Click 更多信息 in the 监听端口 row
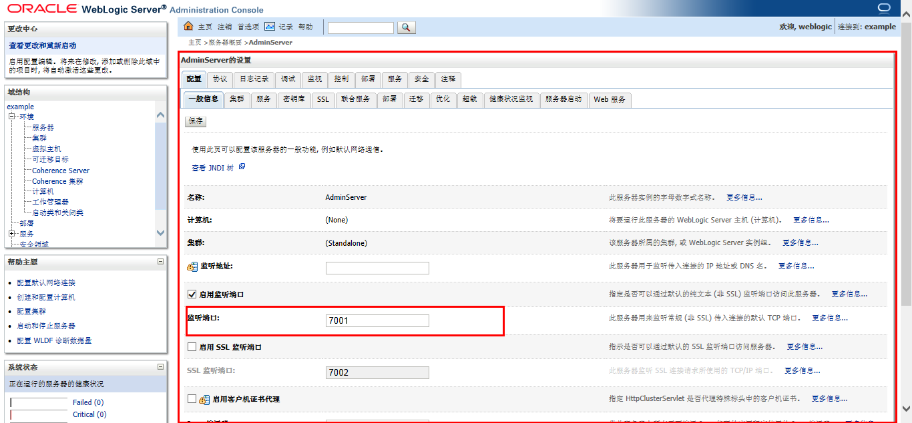 click(x=830, y=318)
